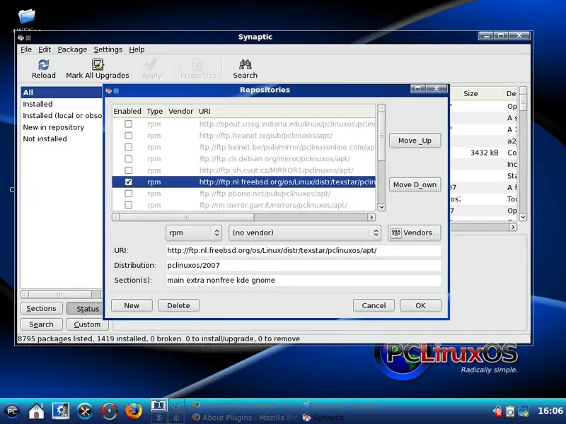Screen dimensions: 566x424
Task: Launch the wrench-and-screwdriver panel tool
Action: [85, 411]
